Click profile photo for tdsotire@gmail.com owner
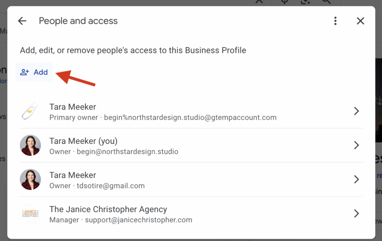 coord(30,180)
